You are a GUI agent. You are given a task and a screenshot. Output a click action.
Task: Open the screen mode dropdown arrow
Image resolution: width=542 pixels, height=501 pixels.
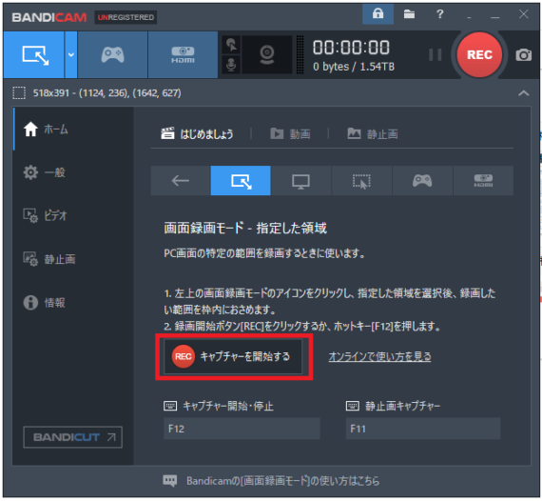point(71,54)
